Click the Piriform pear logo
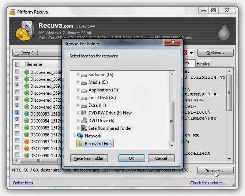245x196 pixels. pyautogui.click(x=224, y=31)
